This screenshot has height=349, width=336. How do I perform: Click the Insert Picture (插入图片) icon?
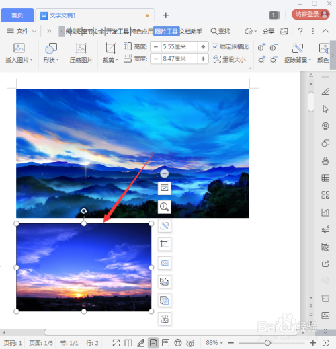pyautogui.click(x=19, y=48)
